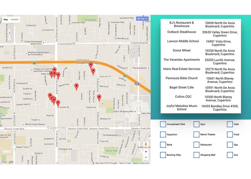
Task: Click the Vallco Shopping Mall marker icon
Action: (x=135, y=111)
